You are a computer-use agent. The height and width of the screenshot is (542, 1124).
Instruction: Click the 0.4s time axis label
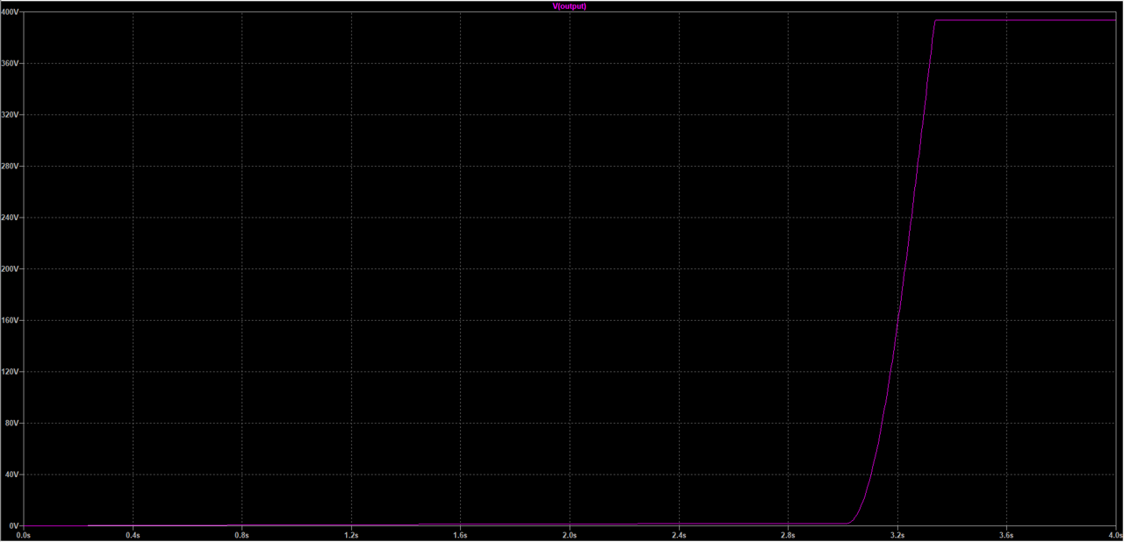(133, 535)
